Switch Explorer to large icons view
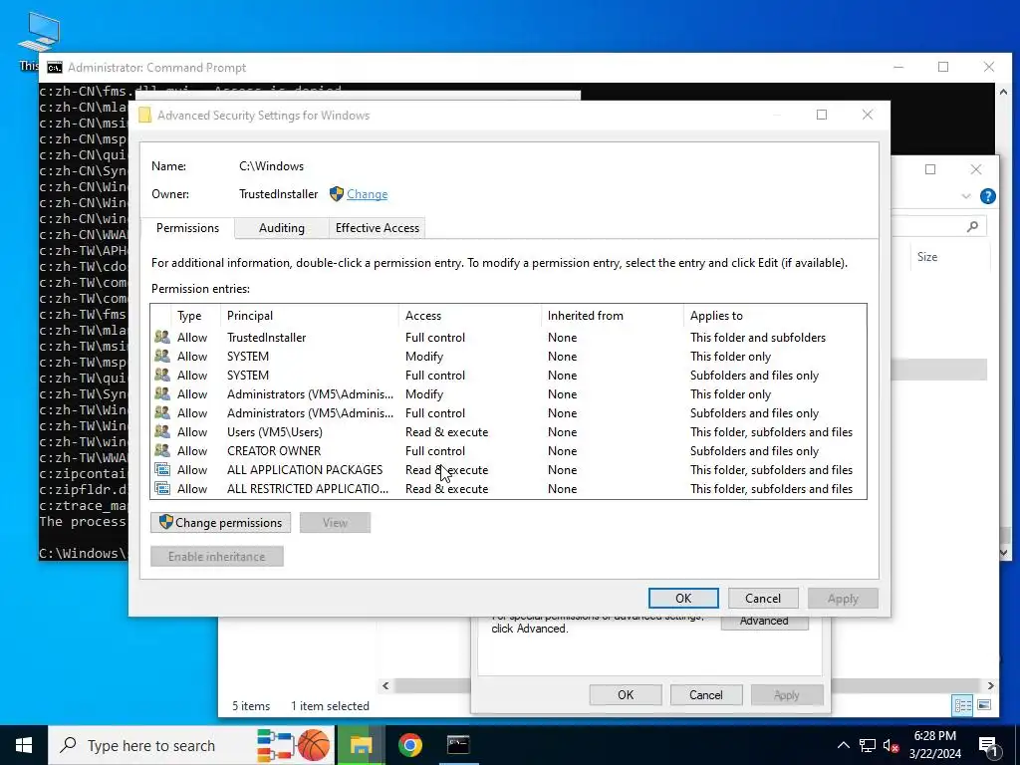The image size is (1020, 765). pyautogui.click(x=984, y=705)
